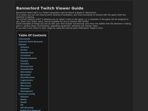Select the Archer class link
148x111 pixels.
pos(24,50)
